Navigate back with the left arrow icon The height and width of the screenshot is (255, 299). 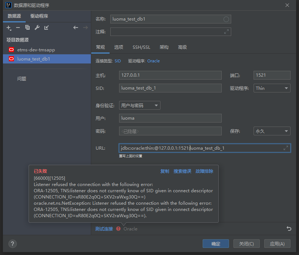[x=75, y=28]
